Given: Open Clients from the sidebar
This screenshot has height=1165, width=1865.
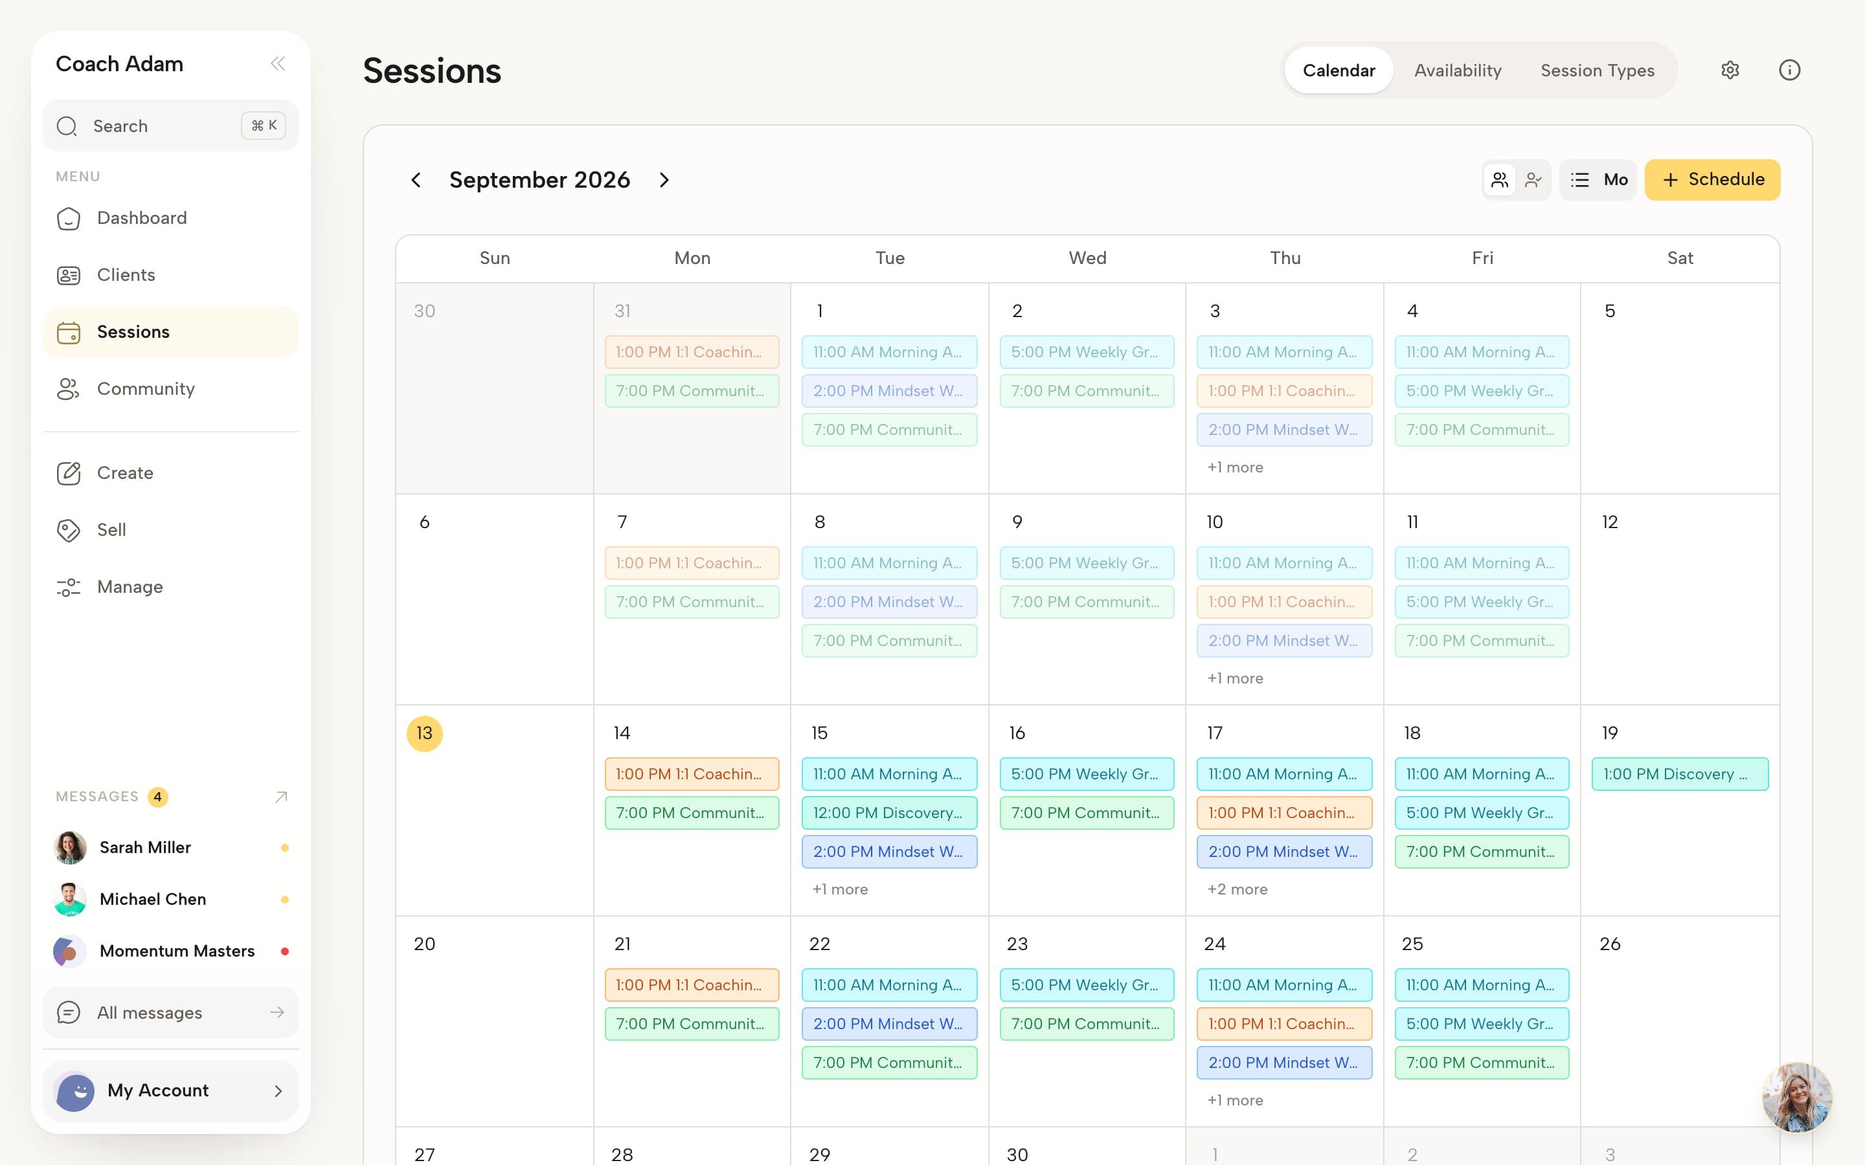Looking at the screenshot, I should coord(170,275).
